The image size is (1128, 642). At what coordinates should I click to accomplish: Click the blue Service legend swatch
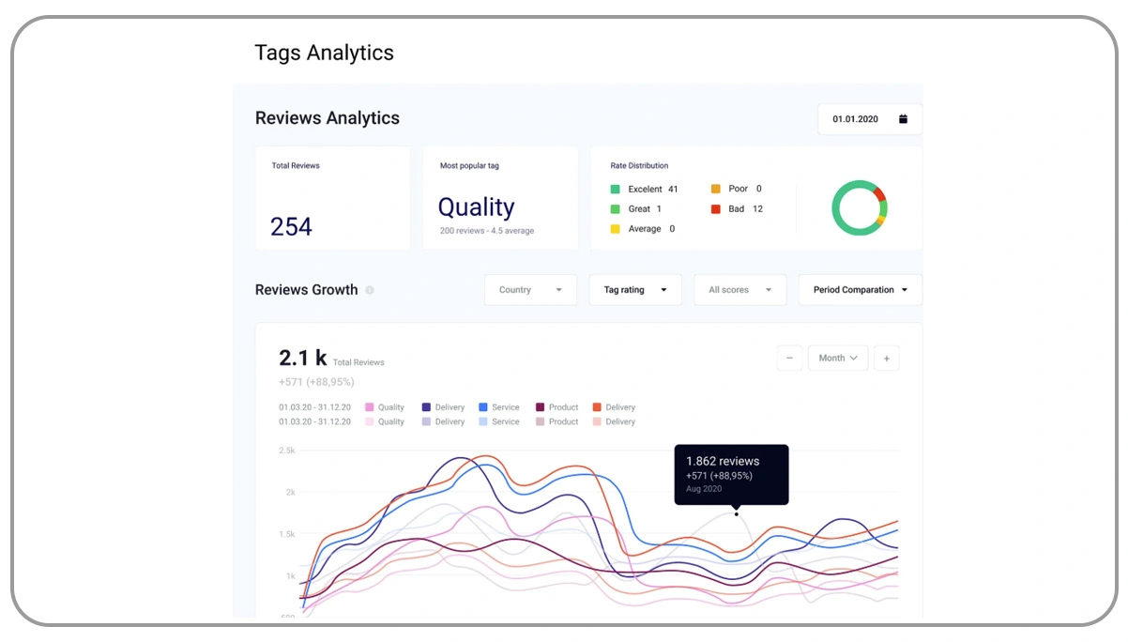coord(480,406)
